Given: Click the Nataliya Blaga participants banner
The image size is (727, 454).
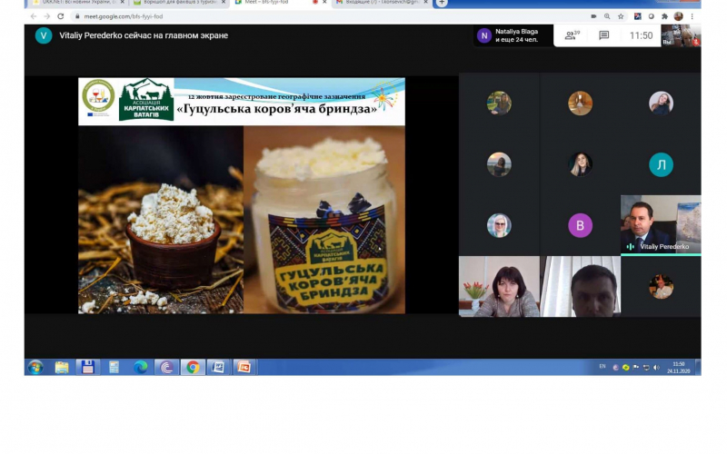Looking at the screenshot, I should point(513,35).
